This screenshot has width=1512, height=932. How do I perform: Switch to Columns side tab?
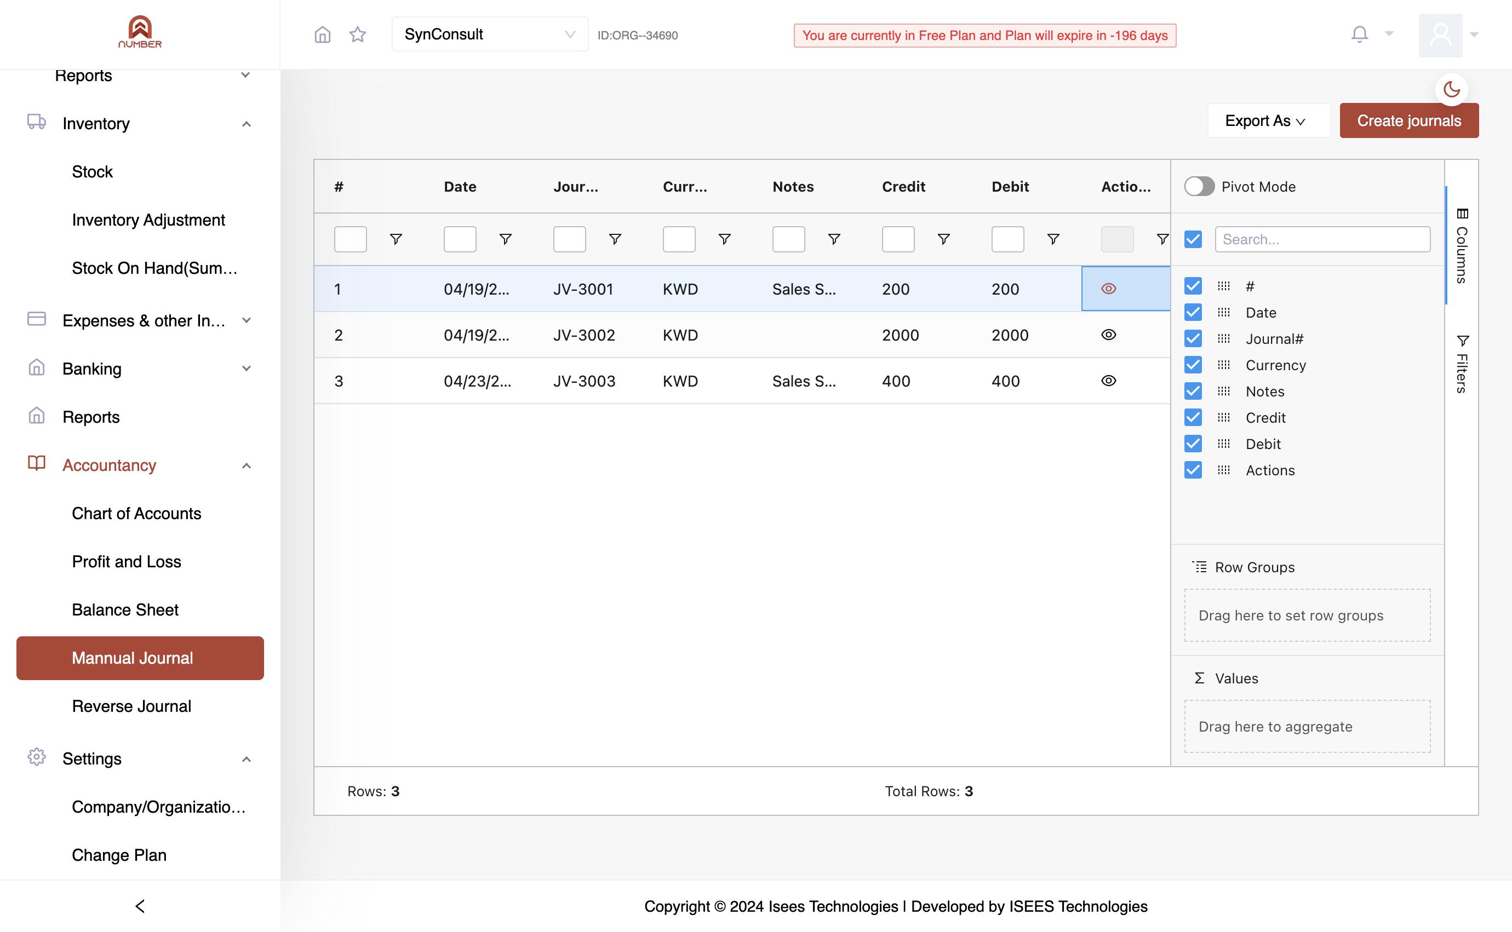[1462, 246]
